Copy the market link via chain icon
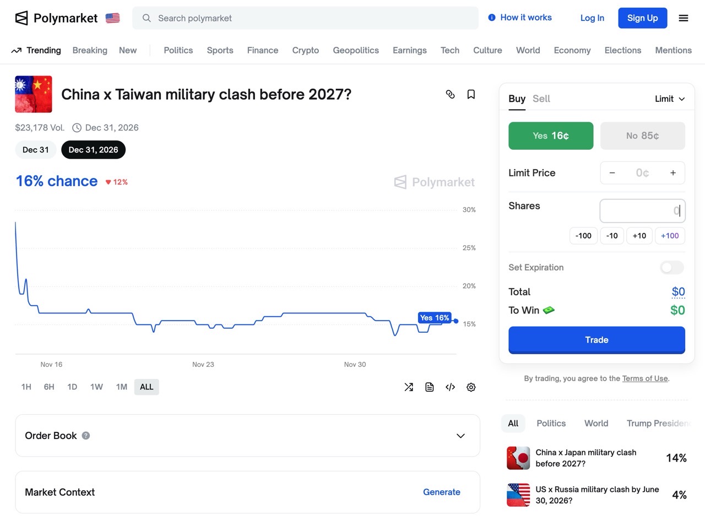This screenshot has width=705, height=520. (x=450, y=94)
